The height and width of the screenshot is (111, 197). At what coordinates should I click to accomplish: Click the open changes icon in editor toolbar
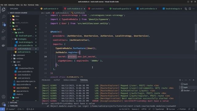point(186,9)
